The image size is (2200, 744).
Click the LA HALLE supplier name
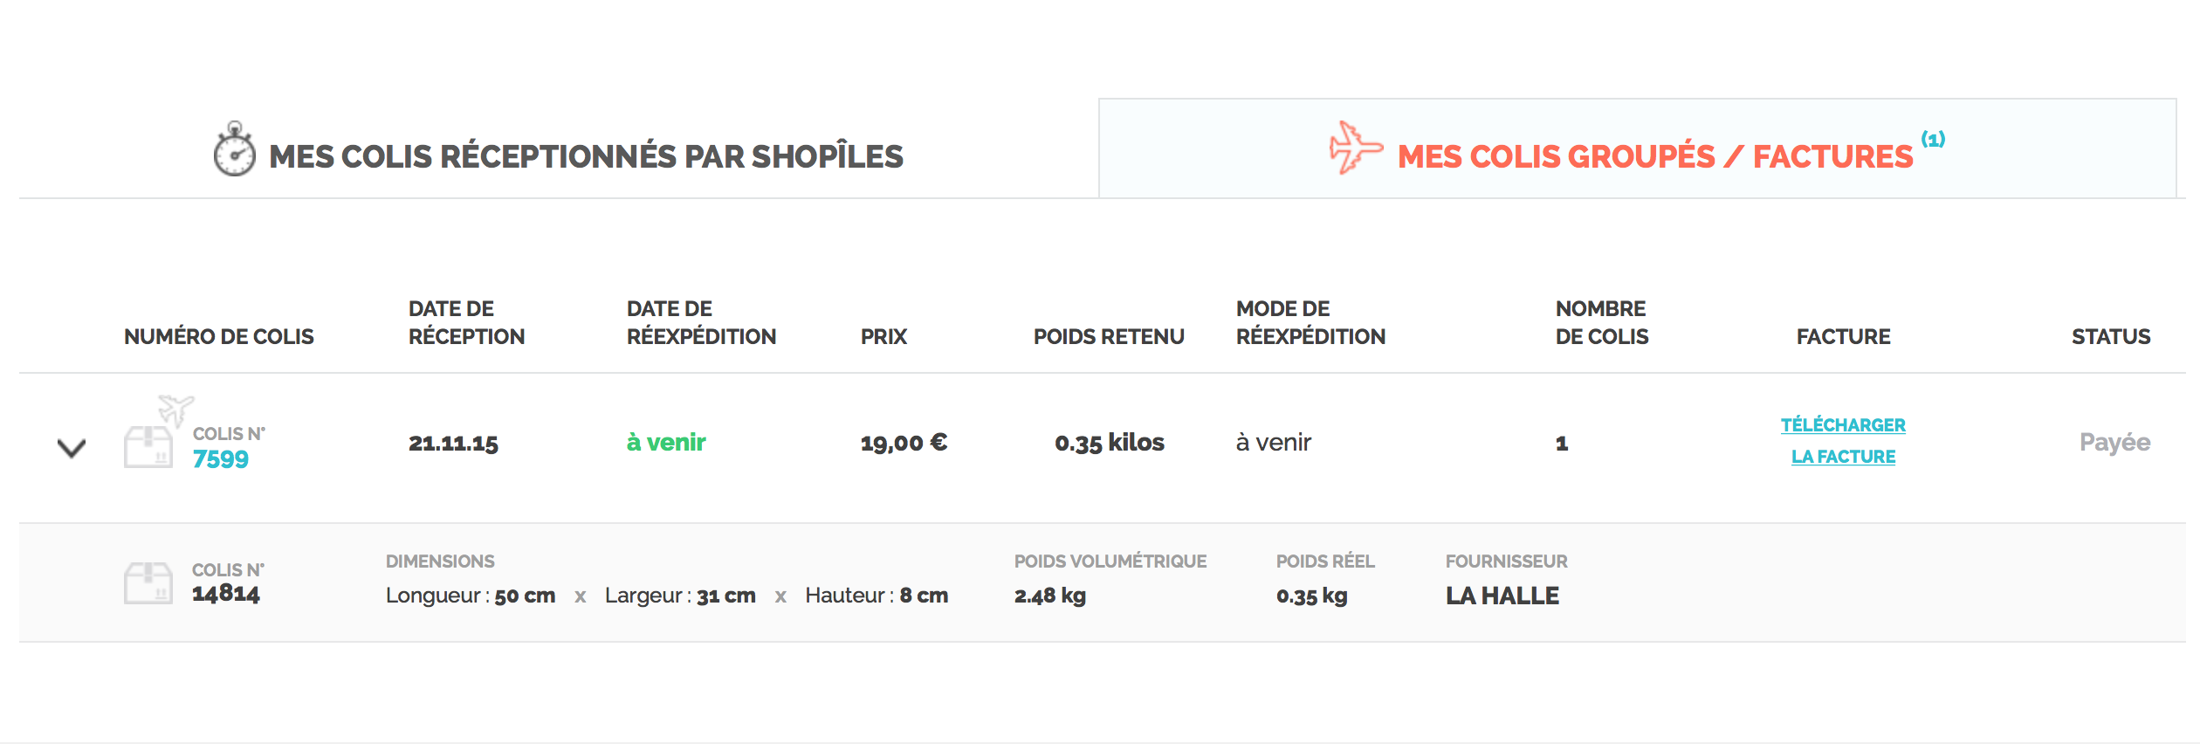tap(1502, 596)
